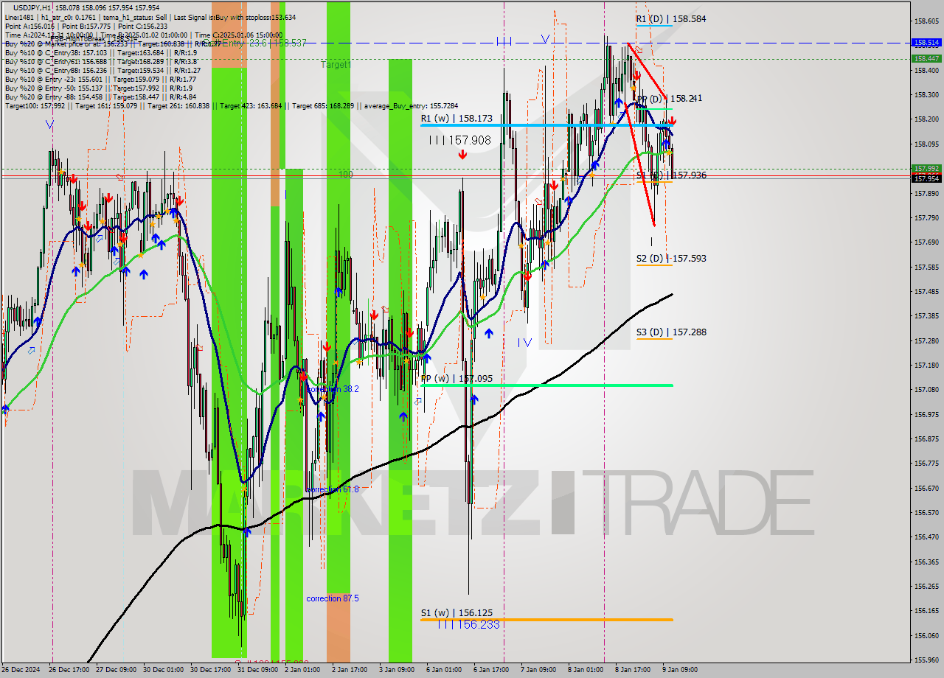Click the S1 (w) | 156.125 label
Image resolution: width=944 pixels, height=678 pixels.
point(457,612)
